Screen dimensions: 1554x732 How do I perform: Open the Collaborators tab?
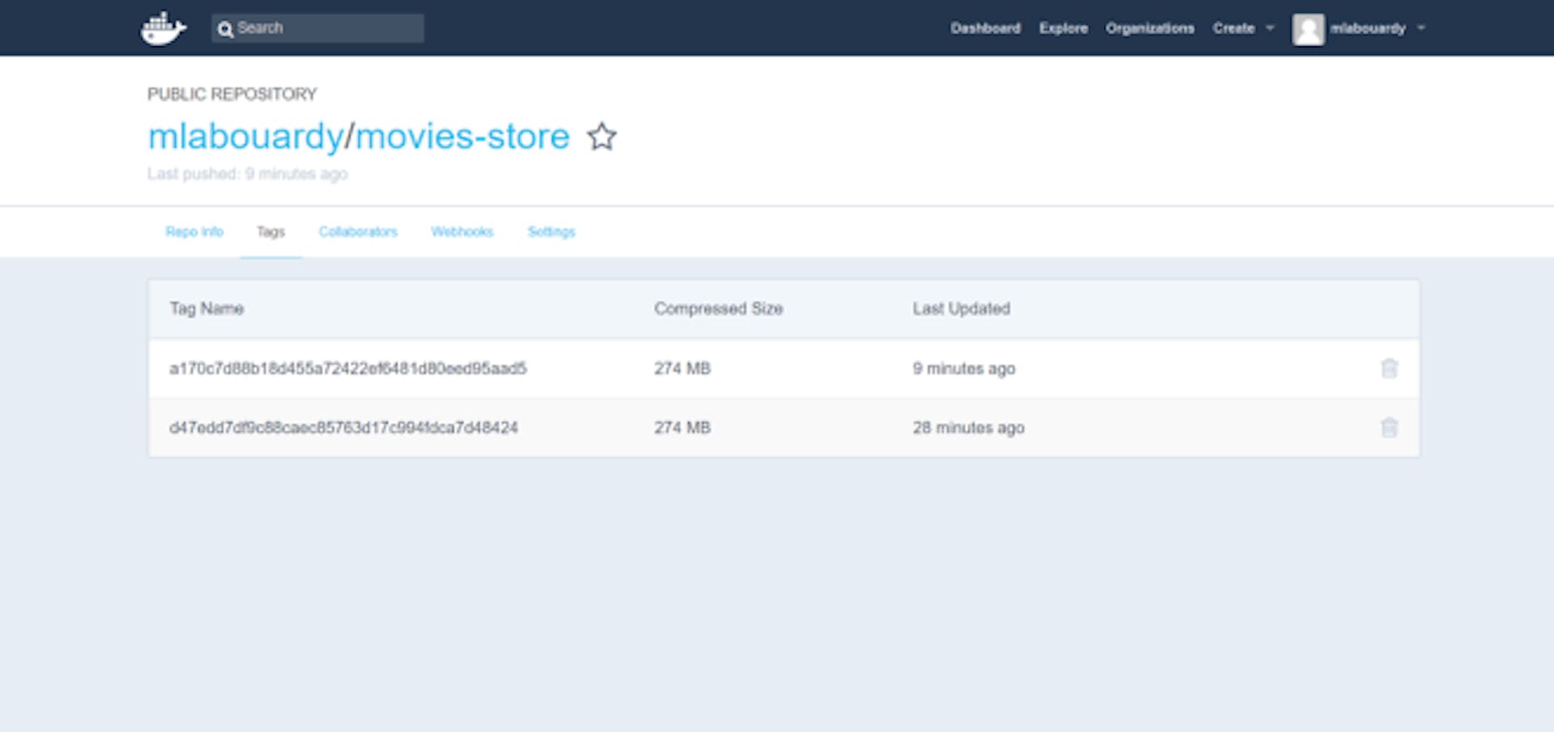click(x=358, y=232)
